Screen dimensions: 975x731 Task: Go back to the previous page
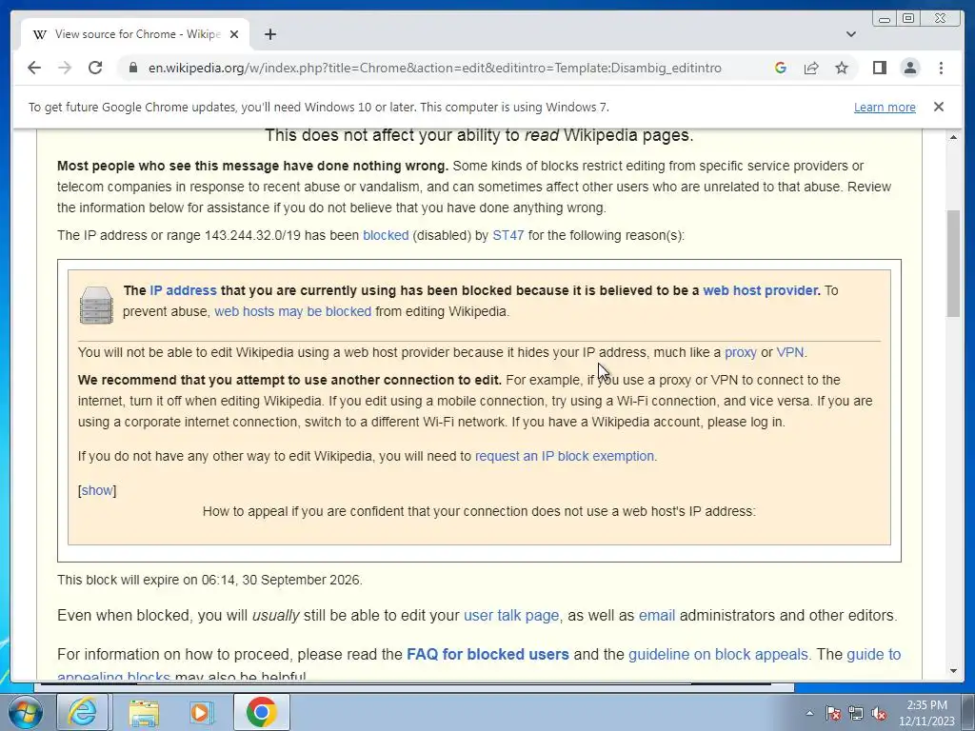click(34, 68)
